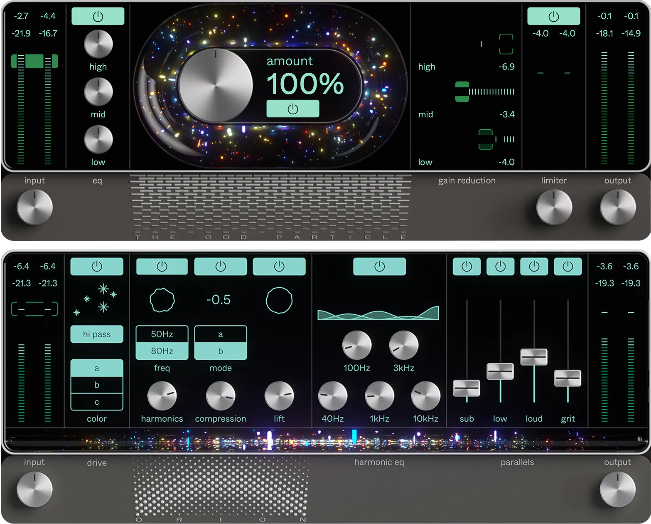Click the large amount knob
651x524 pixels.
(x=215, y=86)
